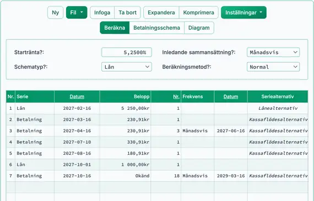Image resolution: width=314 pixels, height=201 pixels.
Task: Open the Inställningar dropdown menu
Action: click(x=243, y=13)
